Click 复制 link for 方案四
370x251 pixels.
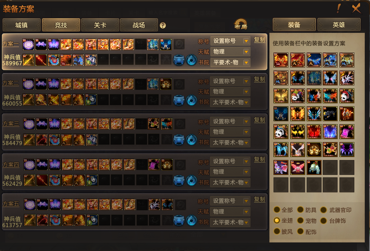(x=259, y=159)
